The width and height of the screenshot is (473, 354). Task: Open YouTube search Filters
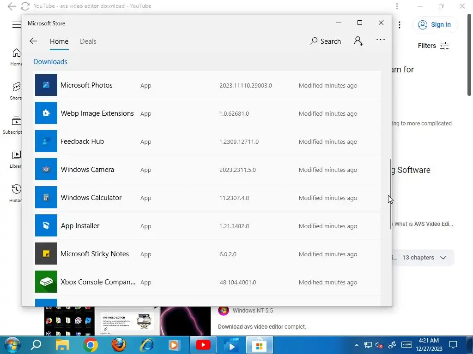pyautogui.click(x=433, y=46)
